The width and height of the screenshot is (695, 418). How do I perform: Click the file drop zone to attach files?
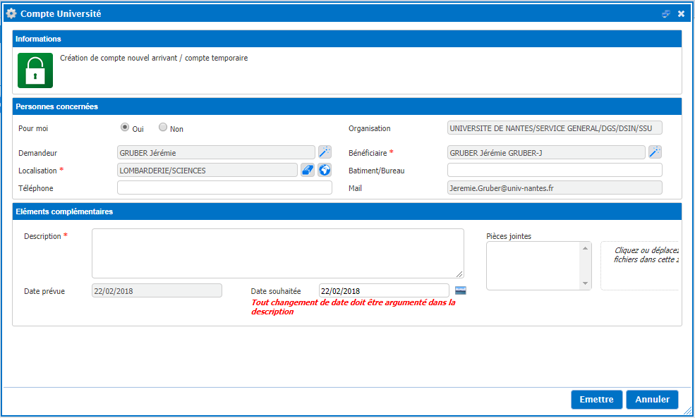coord(641,265)
